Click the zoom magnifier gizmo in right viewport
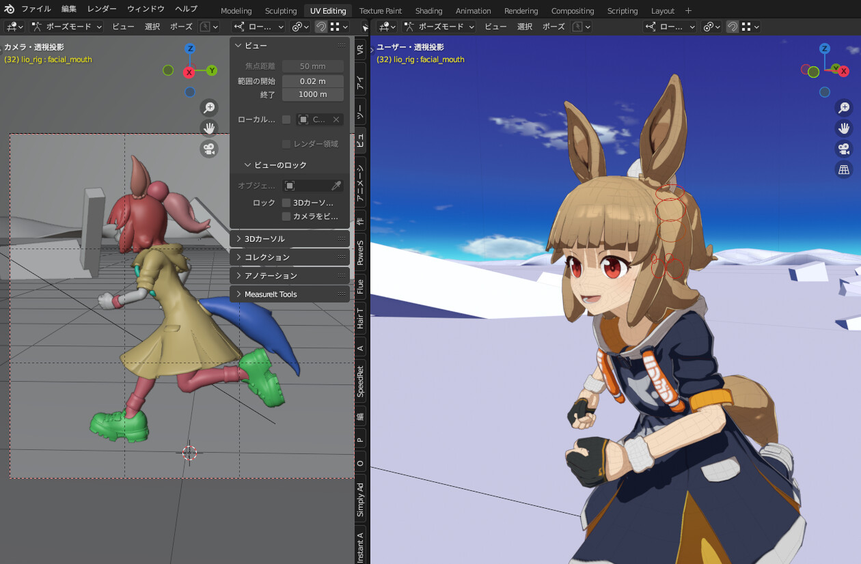 point(844,107)
